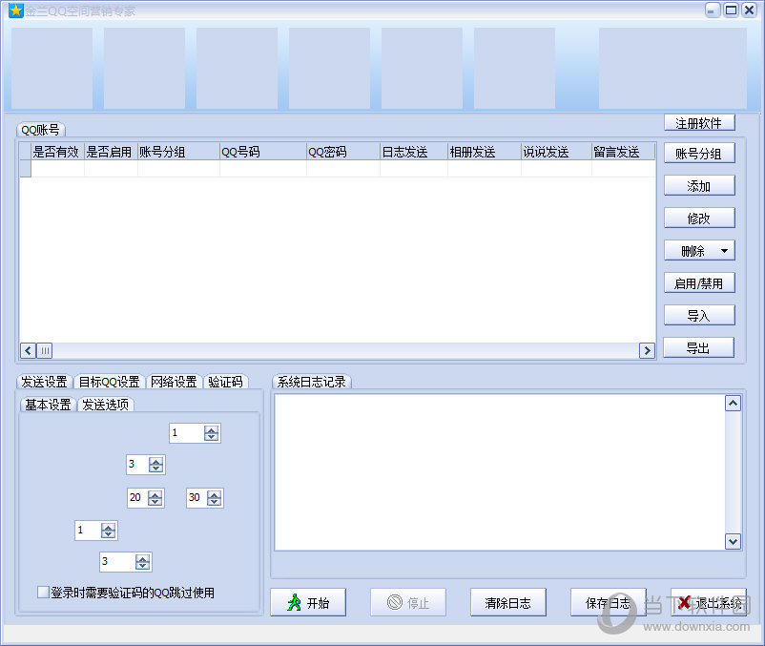
Task: Click the 导出 export button
Action: [698, 348]
